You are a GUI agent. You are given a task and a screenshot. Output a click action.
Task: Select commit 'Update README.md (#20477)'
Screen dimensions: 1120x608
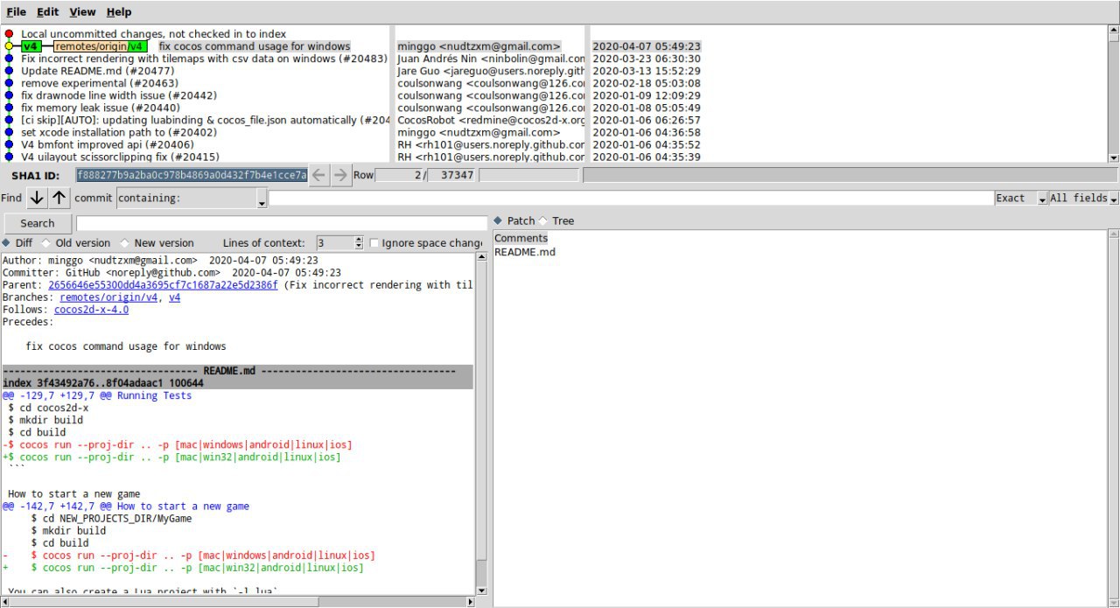click(97, 71)
